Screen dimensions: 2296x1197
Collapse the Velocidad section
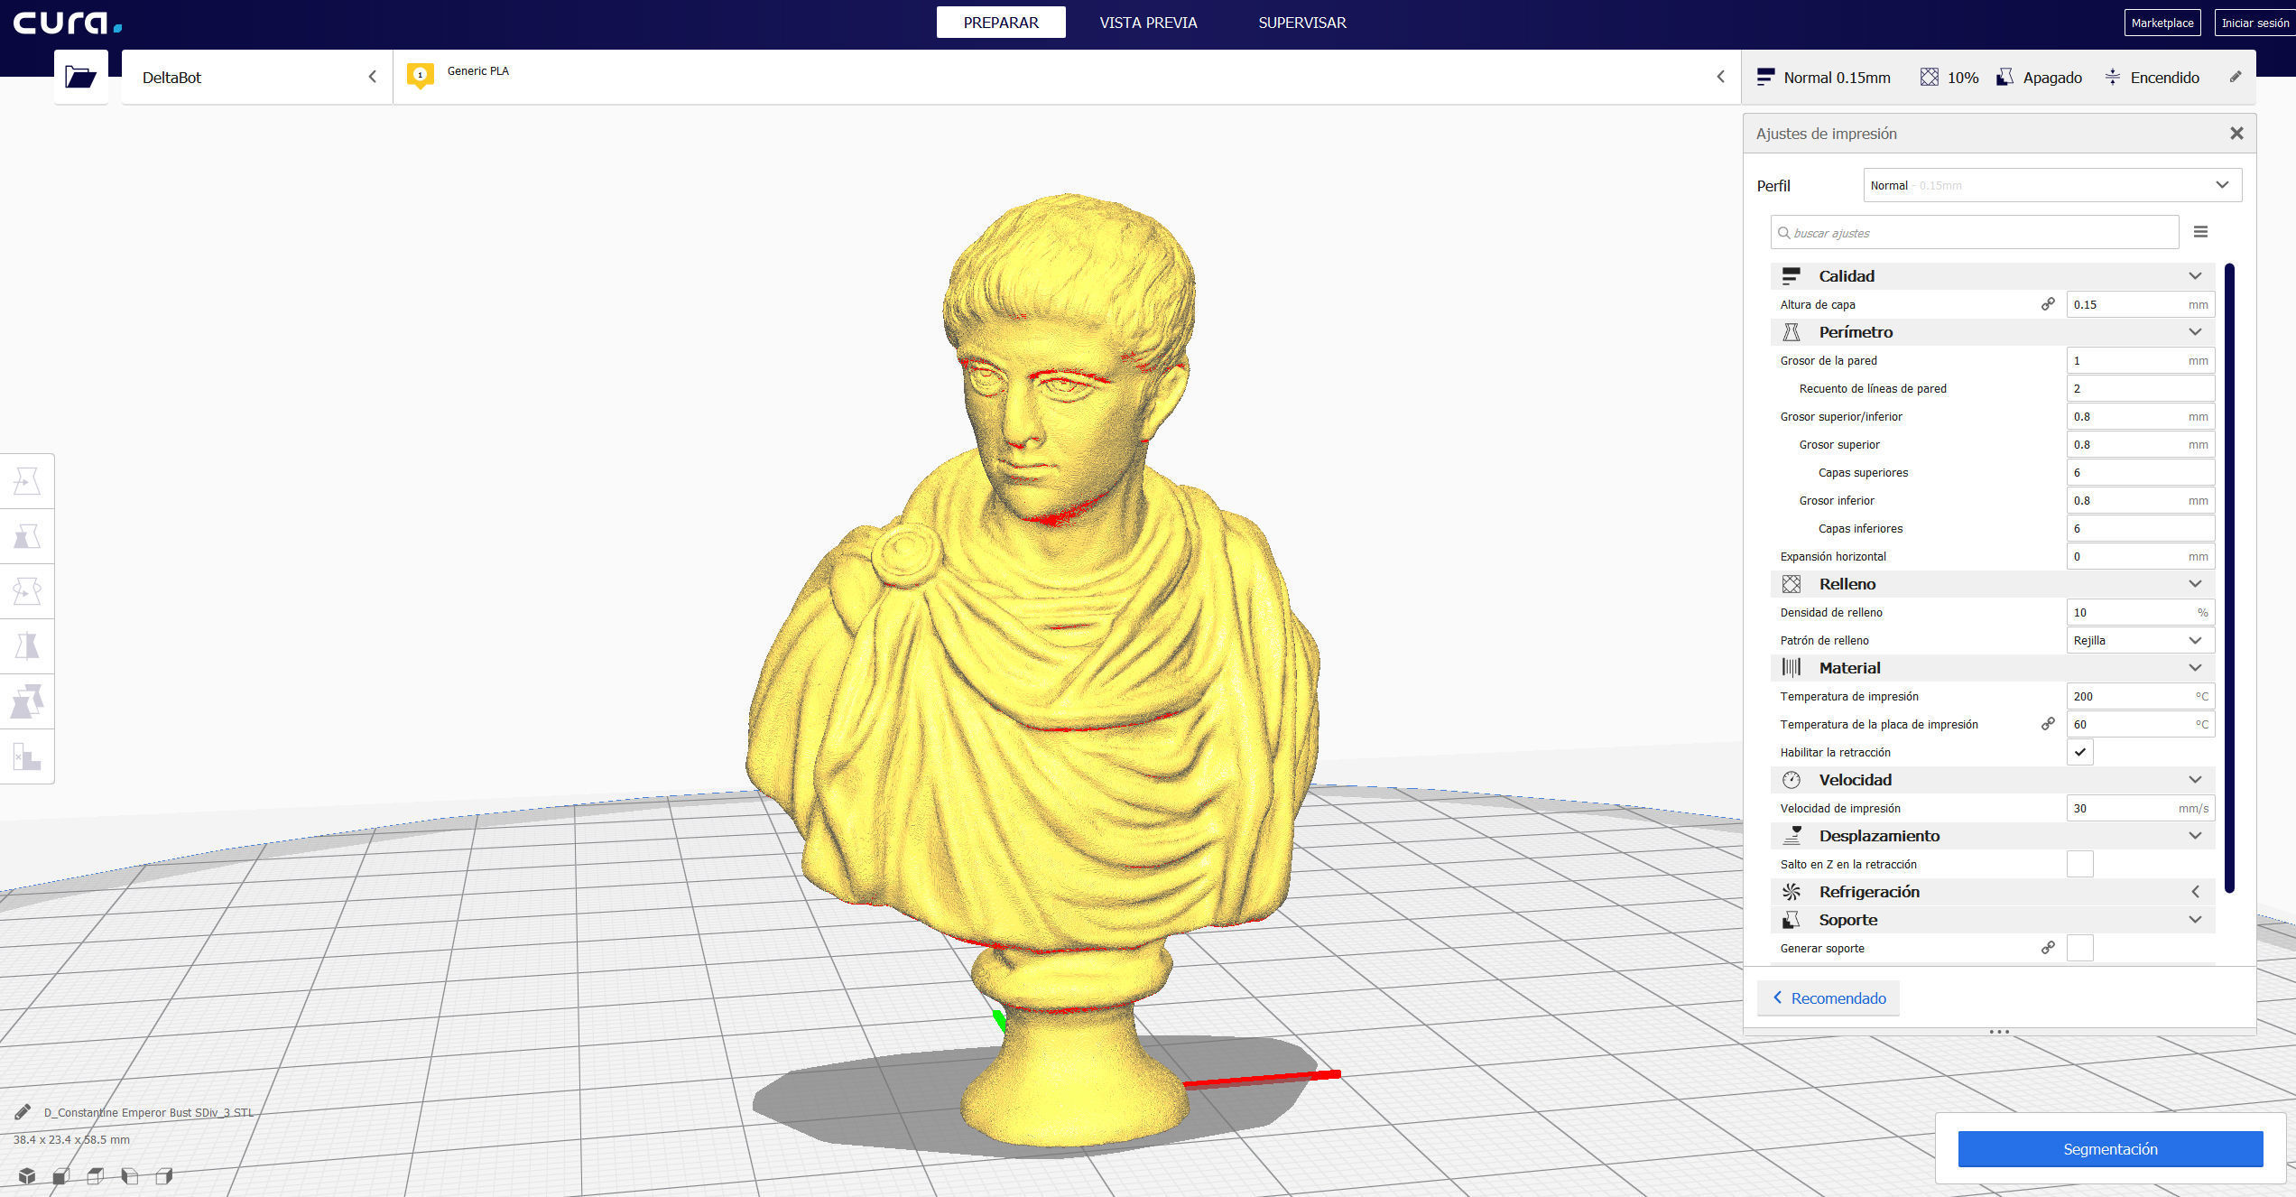point(1992,780)
